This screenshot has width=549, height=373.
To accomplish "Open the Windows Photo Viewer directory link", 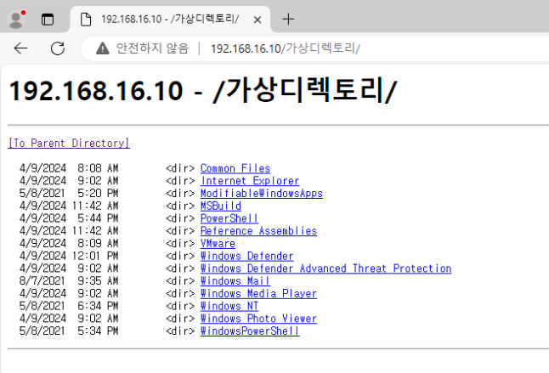I will tap(258, 319).
